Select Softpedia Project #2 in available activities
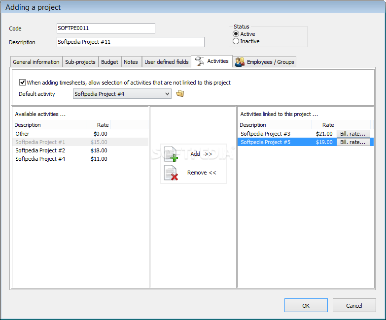The height and width of the screenshot is (320, 386). 80,150
